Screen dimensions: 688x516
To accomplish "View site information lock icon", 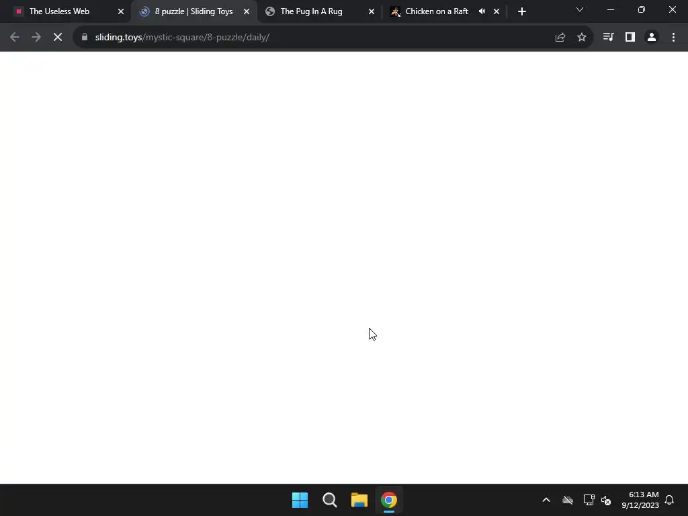I will click(85, 38).
